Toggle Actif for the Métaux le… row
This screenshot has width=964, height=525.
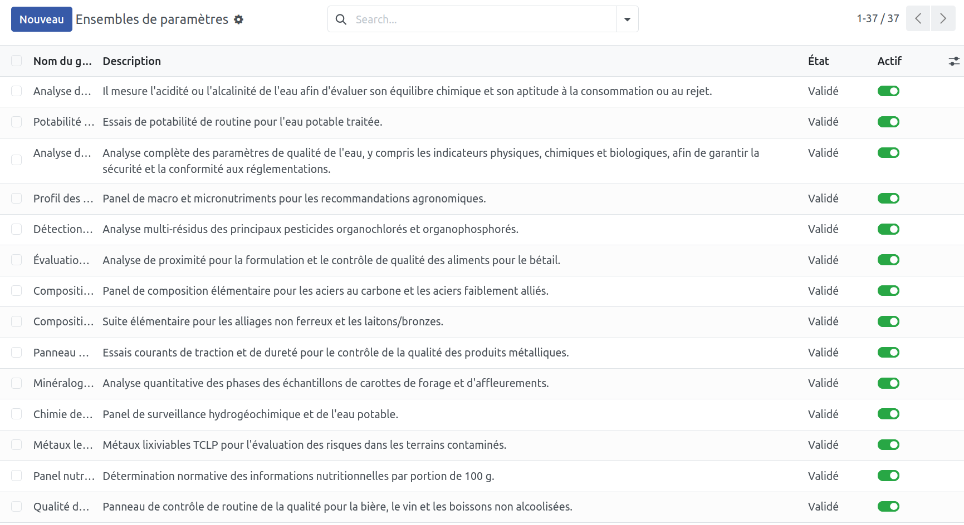click(x=888, y=445)
